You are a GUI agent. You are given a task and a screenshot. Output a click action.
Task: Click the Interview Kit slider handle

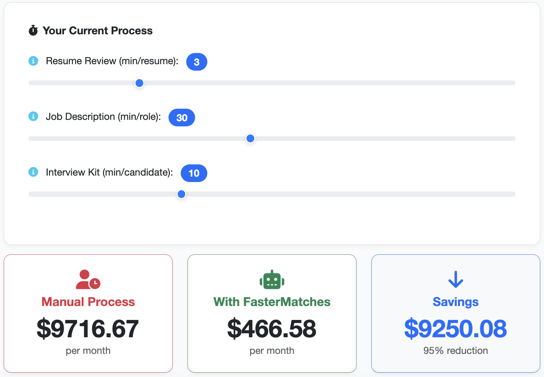coord(181,194)
